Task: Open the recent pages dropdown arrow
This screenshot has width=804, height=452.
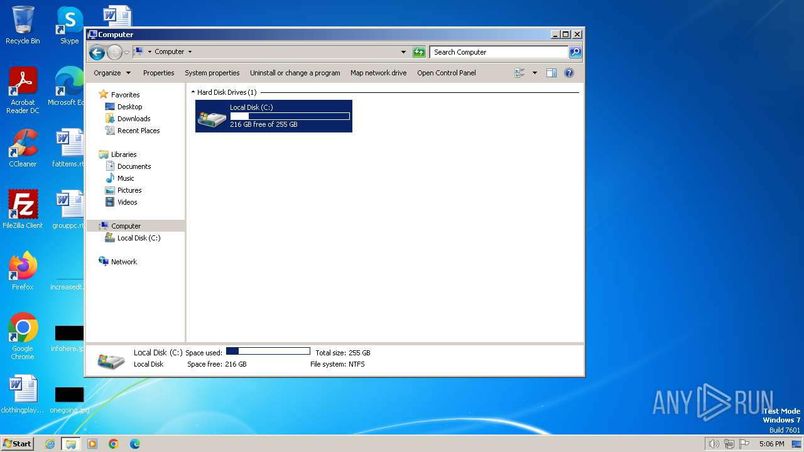Action: click(126, 52)
